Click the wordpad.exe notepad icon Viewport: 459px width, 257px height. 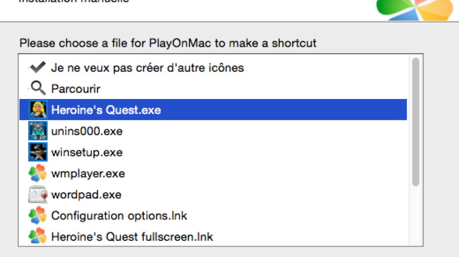[x=38, y=194]
